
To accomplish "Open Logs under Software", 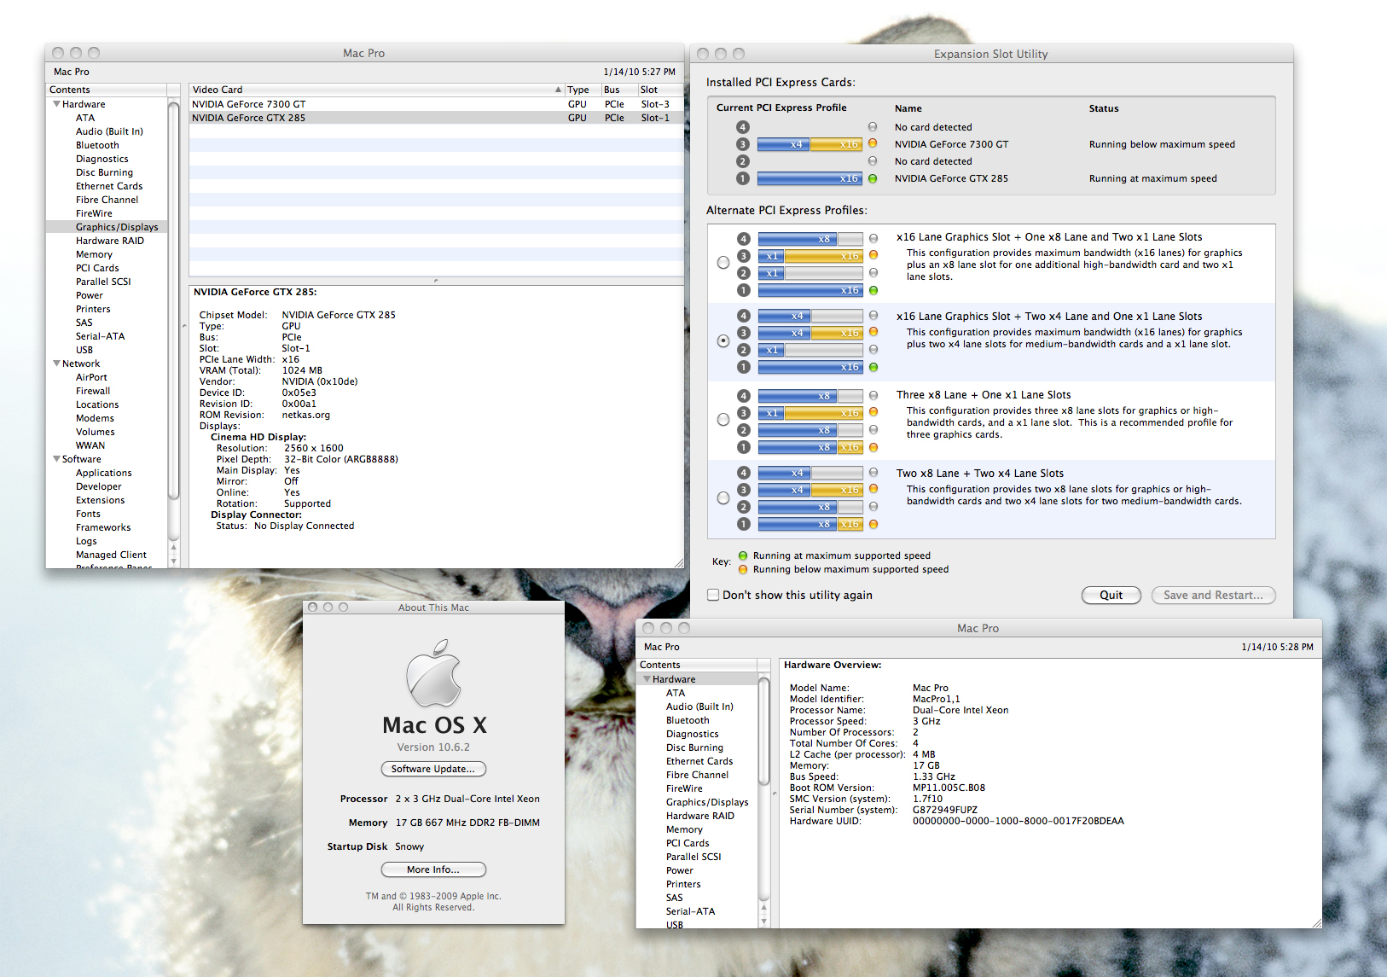I will coord(86,541).
